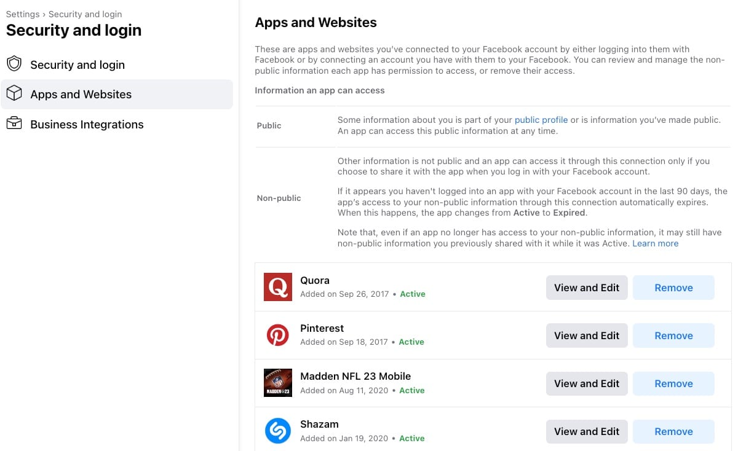Click the cube icon beside Apps and Websites
738x451 pixels.
[x=14, y=94]
